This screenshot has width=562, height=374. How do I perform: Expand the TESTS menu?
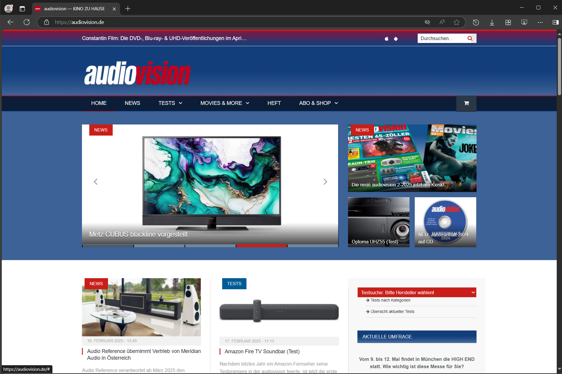(x=170, y=103)
